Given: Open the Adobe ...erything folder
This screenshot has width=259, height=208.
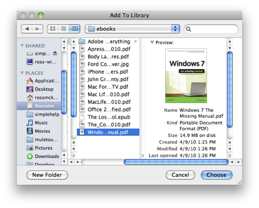Looking at the screenshot, I should tap(108, 41).
